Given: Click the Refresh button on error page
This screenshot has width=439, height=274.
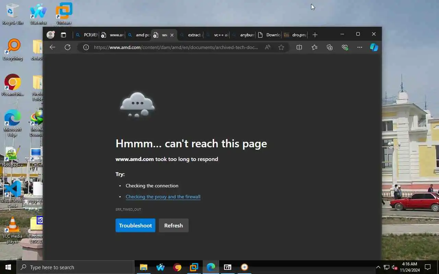Looking at the screenshot, I should [174, 225].
